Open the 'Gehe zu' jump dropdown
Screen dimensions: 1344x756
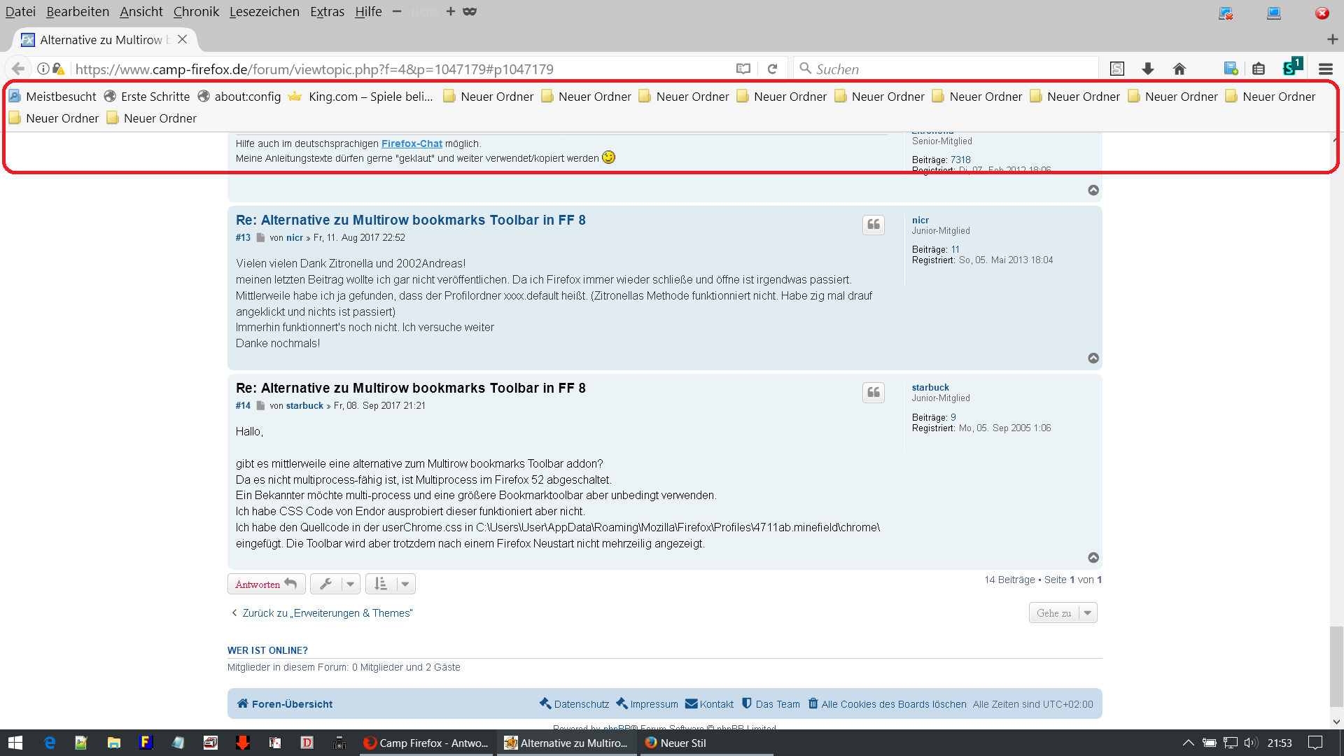point(1063,613)
